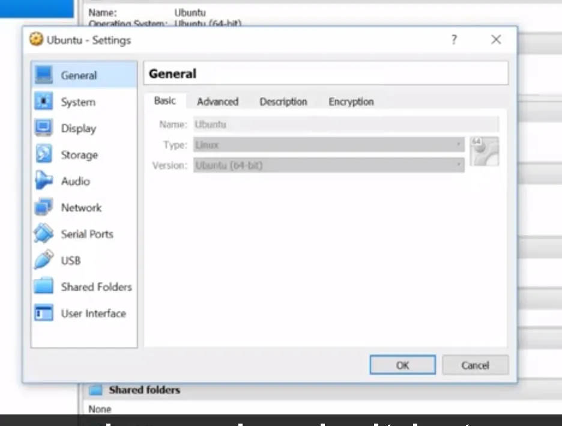Close the Ubuntu Settings dialog
Viewport: 562px width, 426px height.
click(496, 40)
